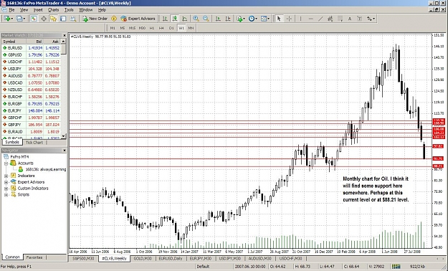This screenshot has height=271, width=448.
Task: Select the M15 timeframe
Action: [132, 28]
